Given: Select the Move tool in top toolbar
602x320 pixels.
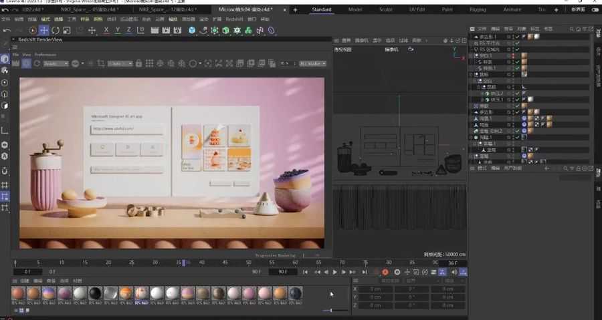Looking at the screenshot, I should pyautogui.click(x=44, y=30).
